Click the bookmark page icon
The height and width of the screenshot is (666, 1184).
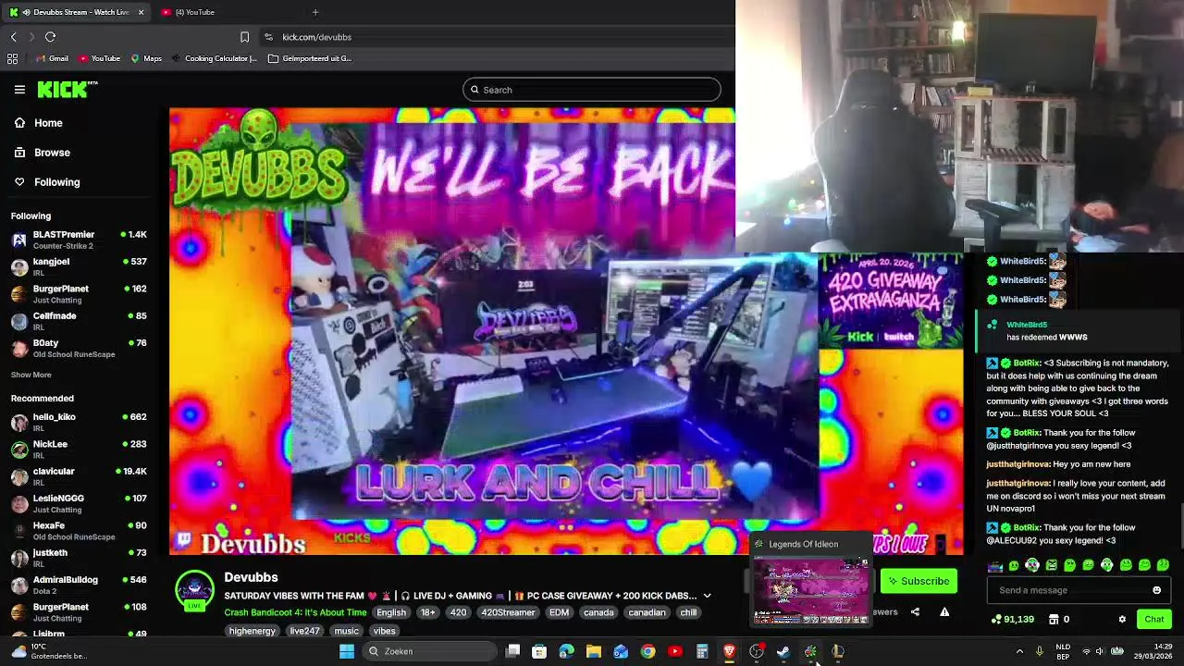(244, 37)
